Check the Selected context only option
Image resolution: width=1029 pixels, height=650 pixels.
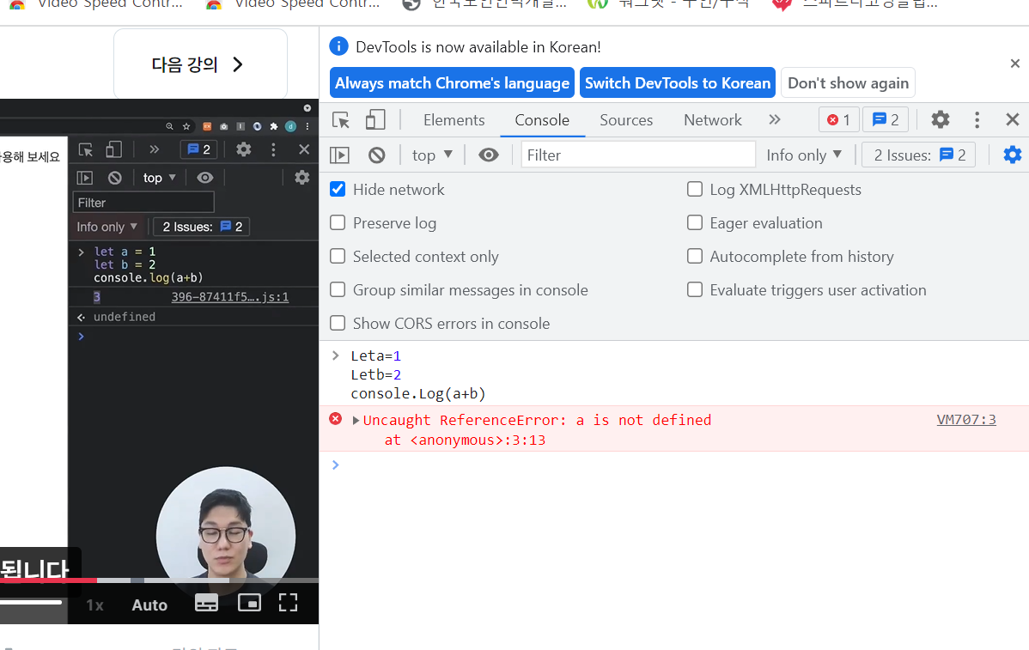point(338,256)
